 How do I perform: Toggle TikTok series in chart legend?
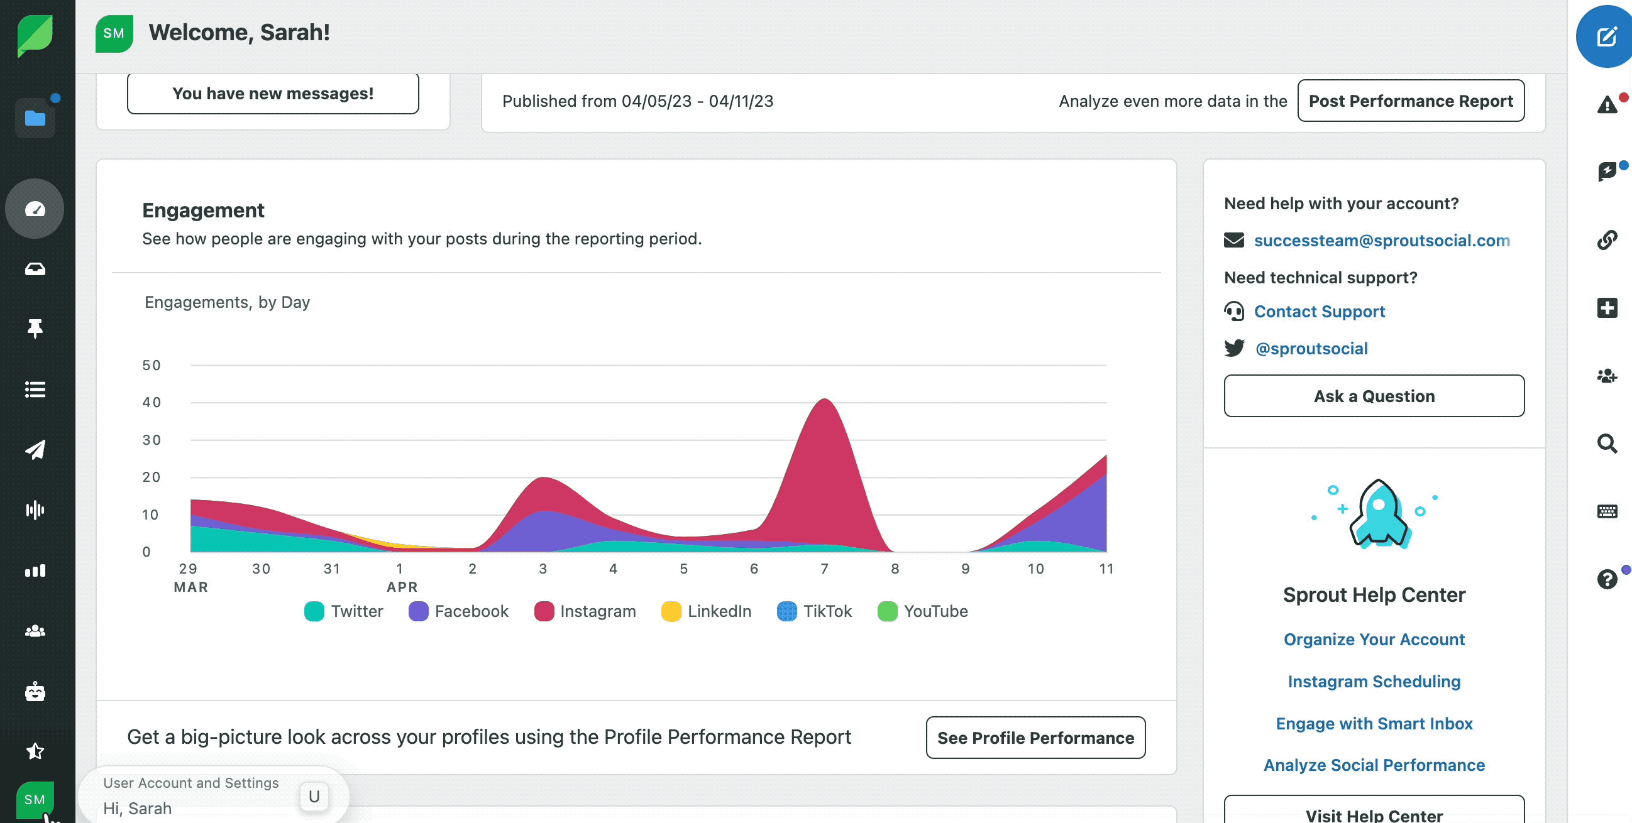815,611
